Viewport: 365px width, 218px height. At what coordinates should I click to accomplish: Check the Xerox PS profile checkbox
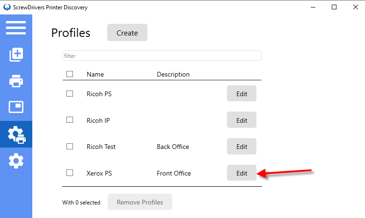coord(70,173)
